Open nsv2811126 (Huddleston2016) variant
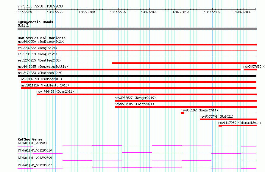This screenshot has height=172, width=265. click(45, 85)
